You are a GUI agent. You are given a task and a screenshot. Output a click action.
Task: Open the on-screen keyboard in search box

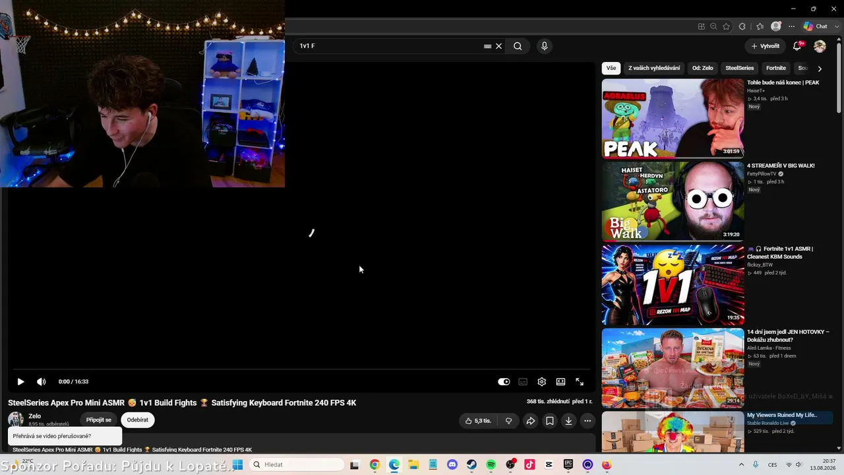[488, 46]
